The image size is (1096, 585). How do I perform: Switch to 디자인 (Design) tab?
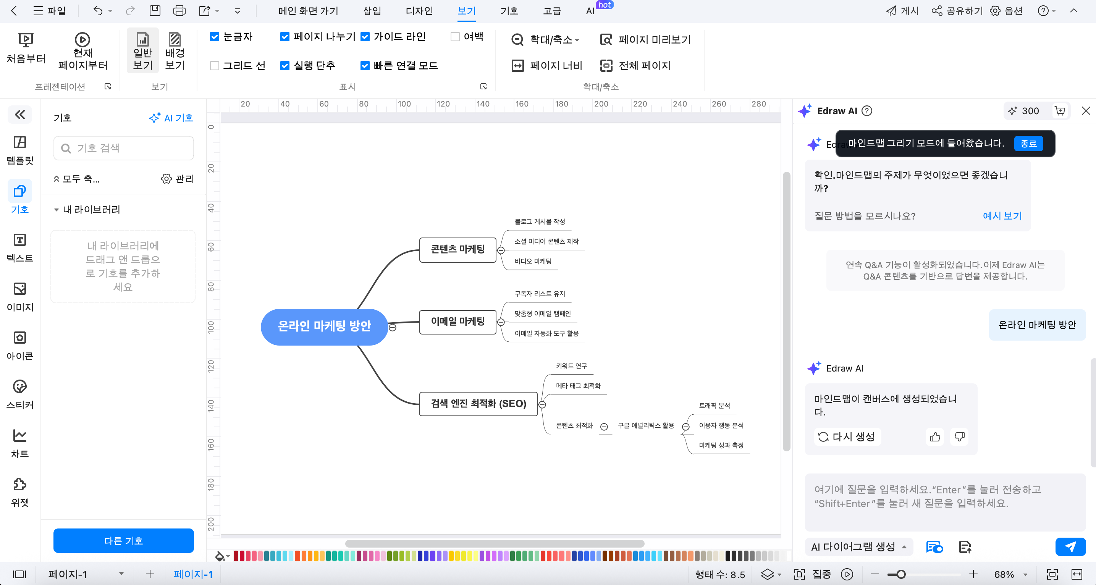419,11
